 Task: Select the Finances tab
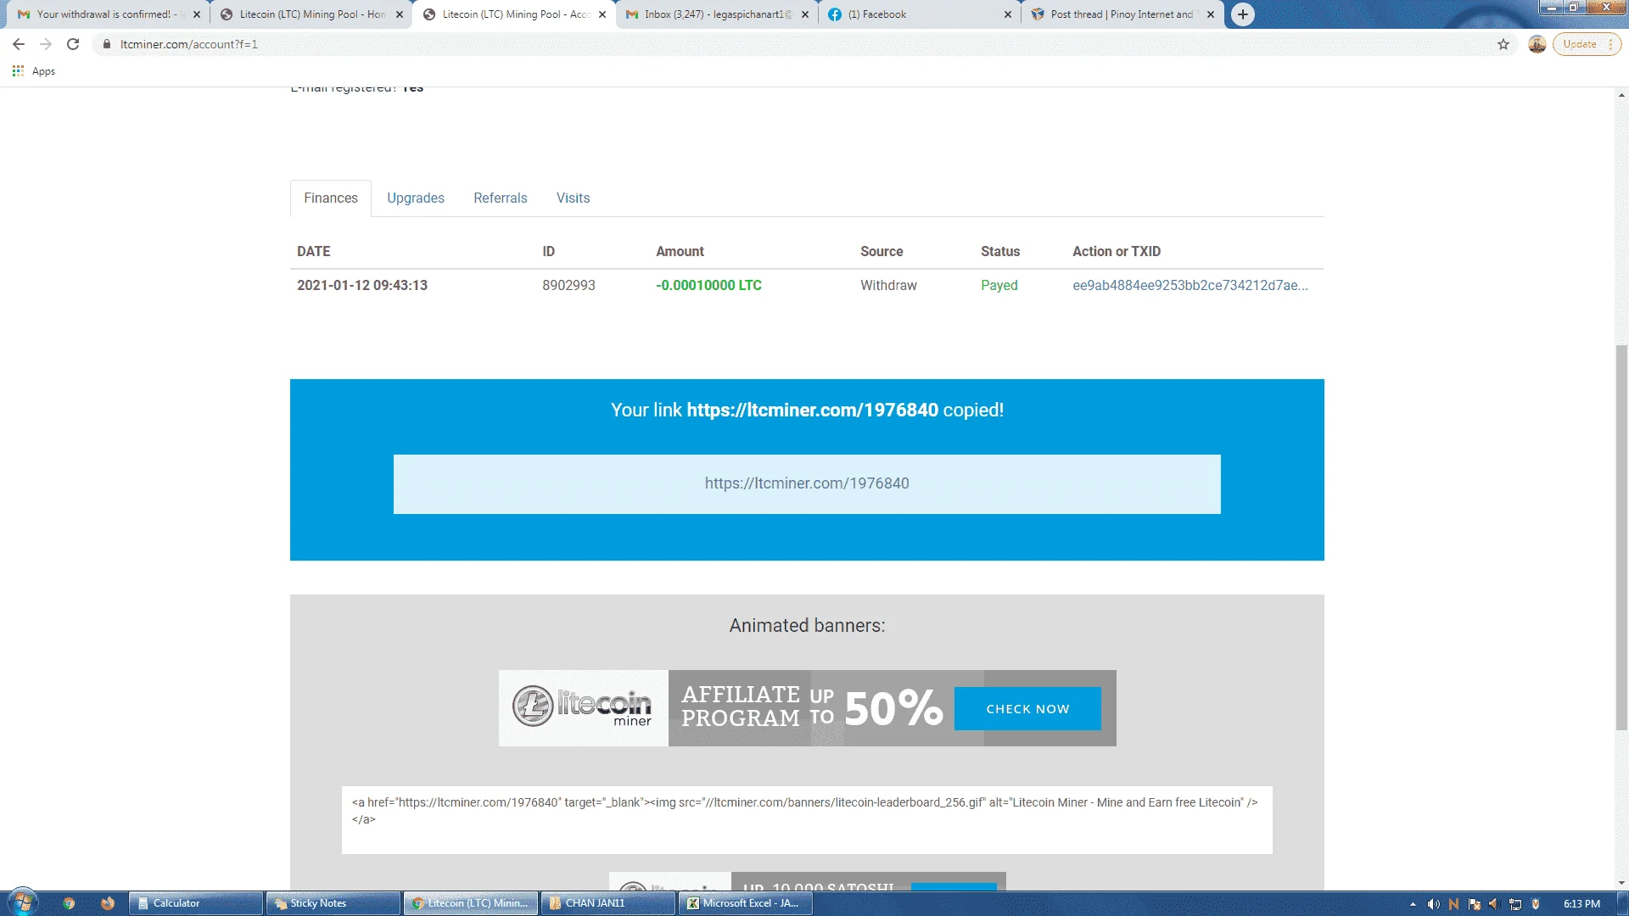click(x=331, y=198)
